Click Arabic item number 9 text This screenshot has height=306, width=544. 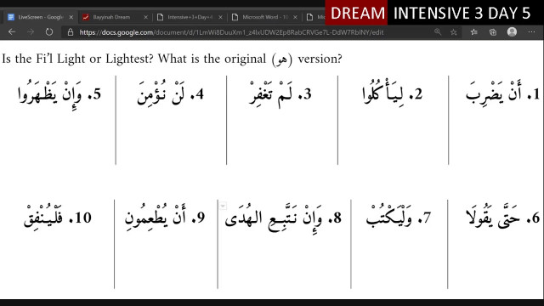click(165, 216)
